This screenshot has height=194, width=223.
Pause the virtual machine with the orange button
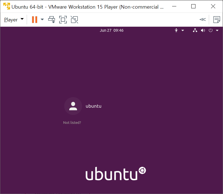pyautogui.click(x=34, y=19)
